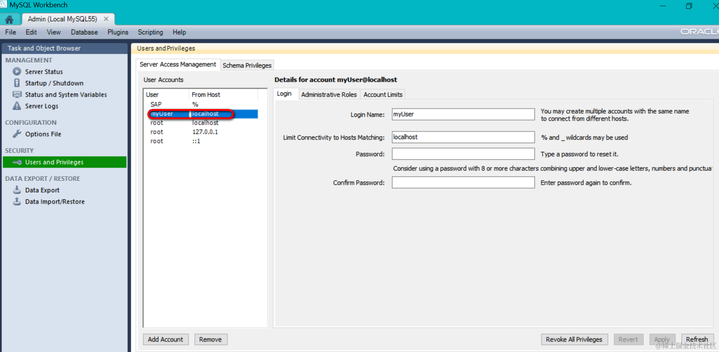Image resolution: width=719 pixels, height=352 pixels.
Task: Click the Refresh button
Action: coord(697,339)
